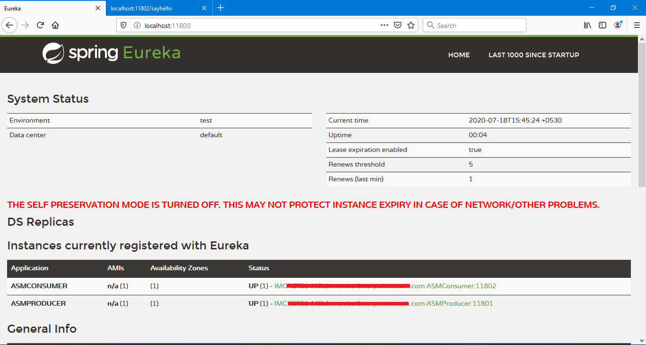Bookmark this page using the star icon

pyautogui.click(x=411, y=25)
